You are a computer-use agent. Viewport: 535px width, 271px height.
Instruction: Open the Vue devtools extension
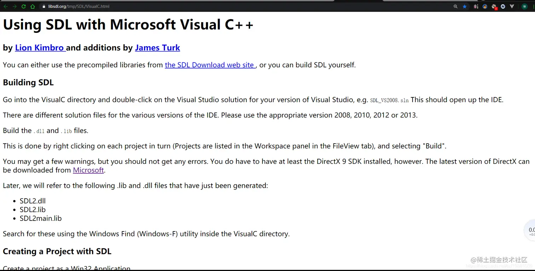512,6
